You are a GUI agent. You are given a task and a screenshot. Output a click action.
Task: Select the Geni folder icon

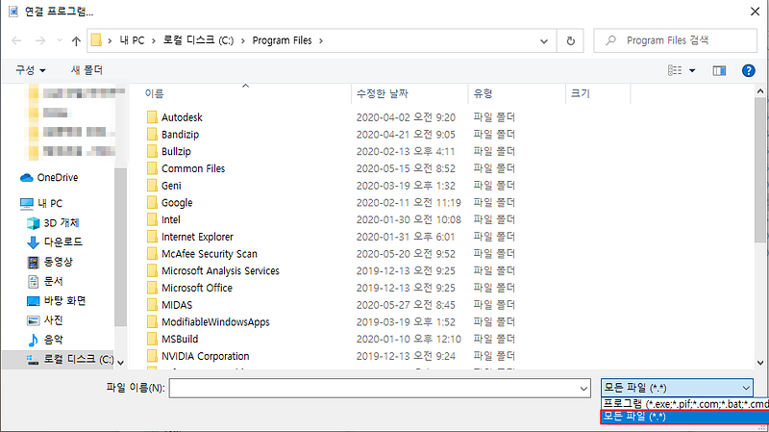153,186
